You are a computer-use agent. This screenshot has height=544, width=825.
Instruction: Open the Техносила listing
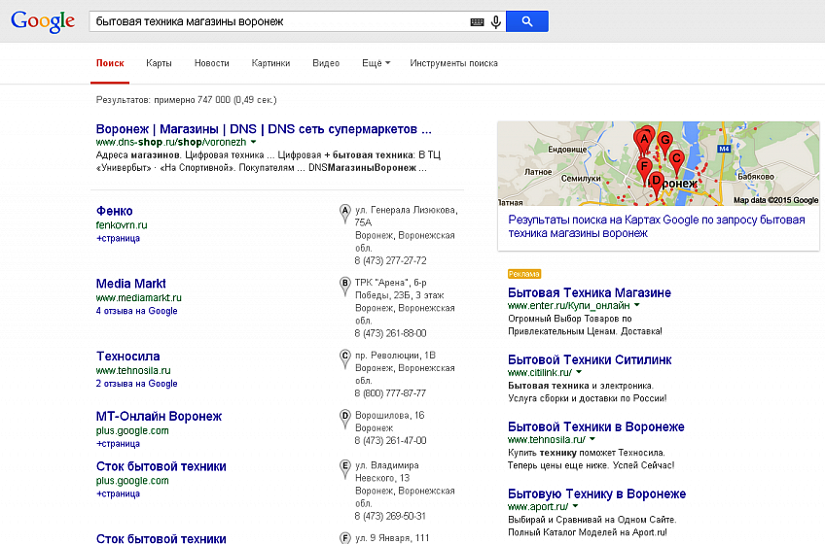tap(127, 356)
